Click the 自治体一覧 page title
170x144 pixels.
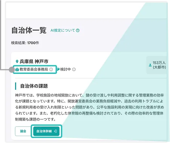(x=29, y=30)
